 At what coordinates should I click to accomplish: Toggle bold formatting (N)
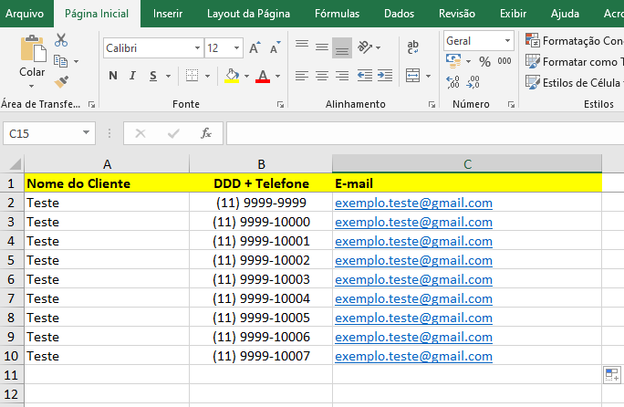click(x=112, y=76)
